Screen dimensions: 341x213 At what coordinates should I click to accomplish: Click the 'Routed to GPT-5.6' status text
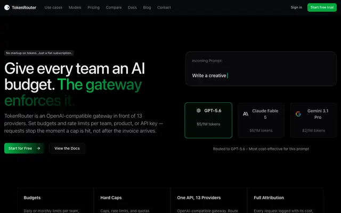click(261, 149)
